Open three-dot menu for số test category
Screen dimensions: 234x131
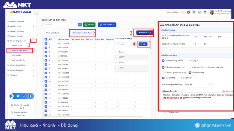(x=146, y=63)
